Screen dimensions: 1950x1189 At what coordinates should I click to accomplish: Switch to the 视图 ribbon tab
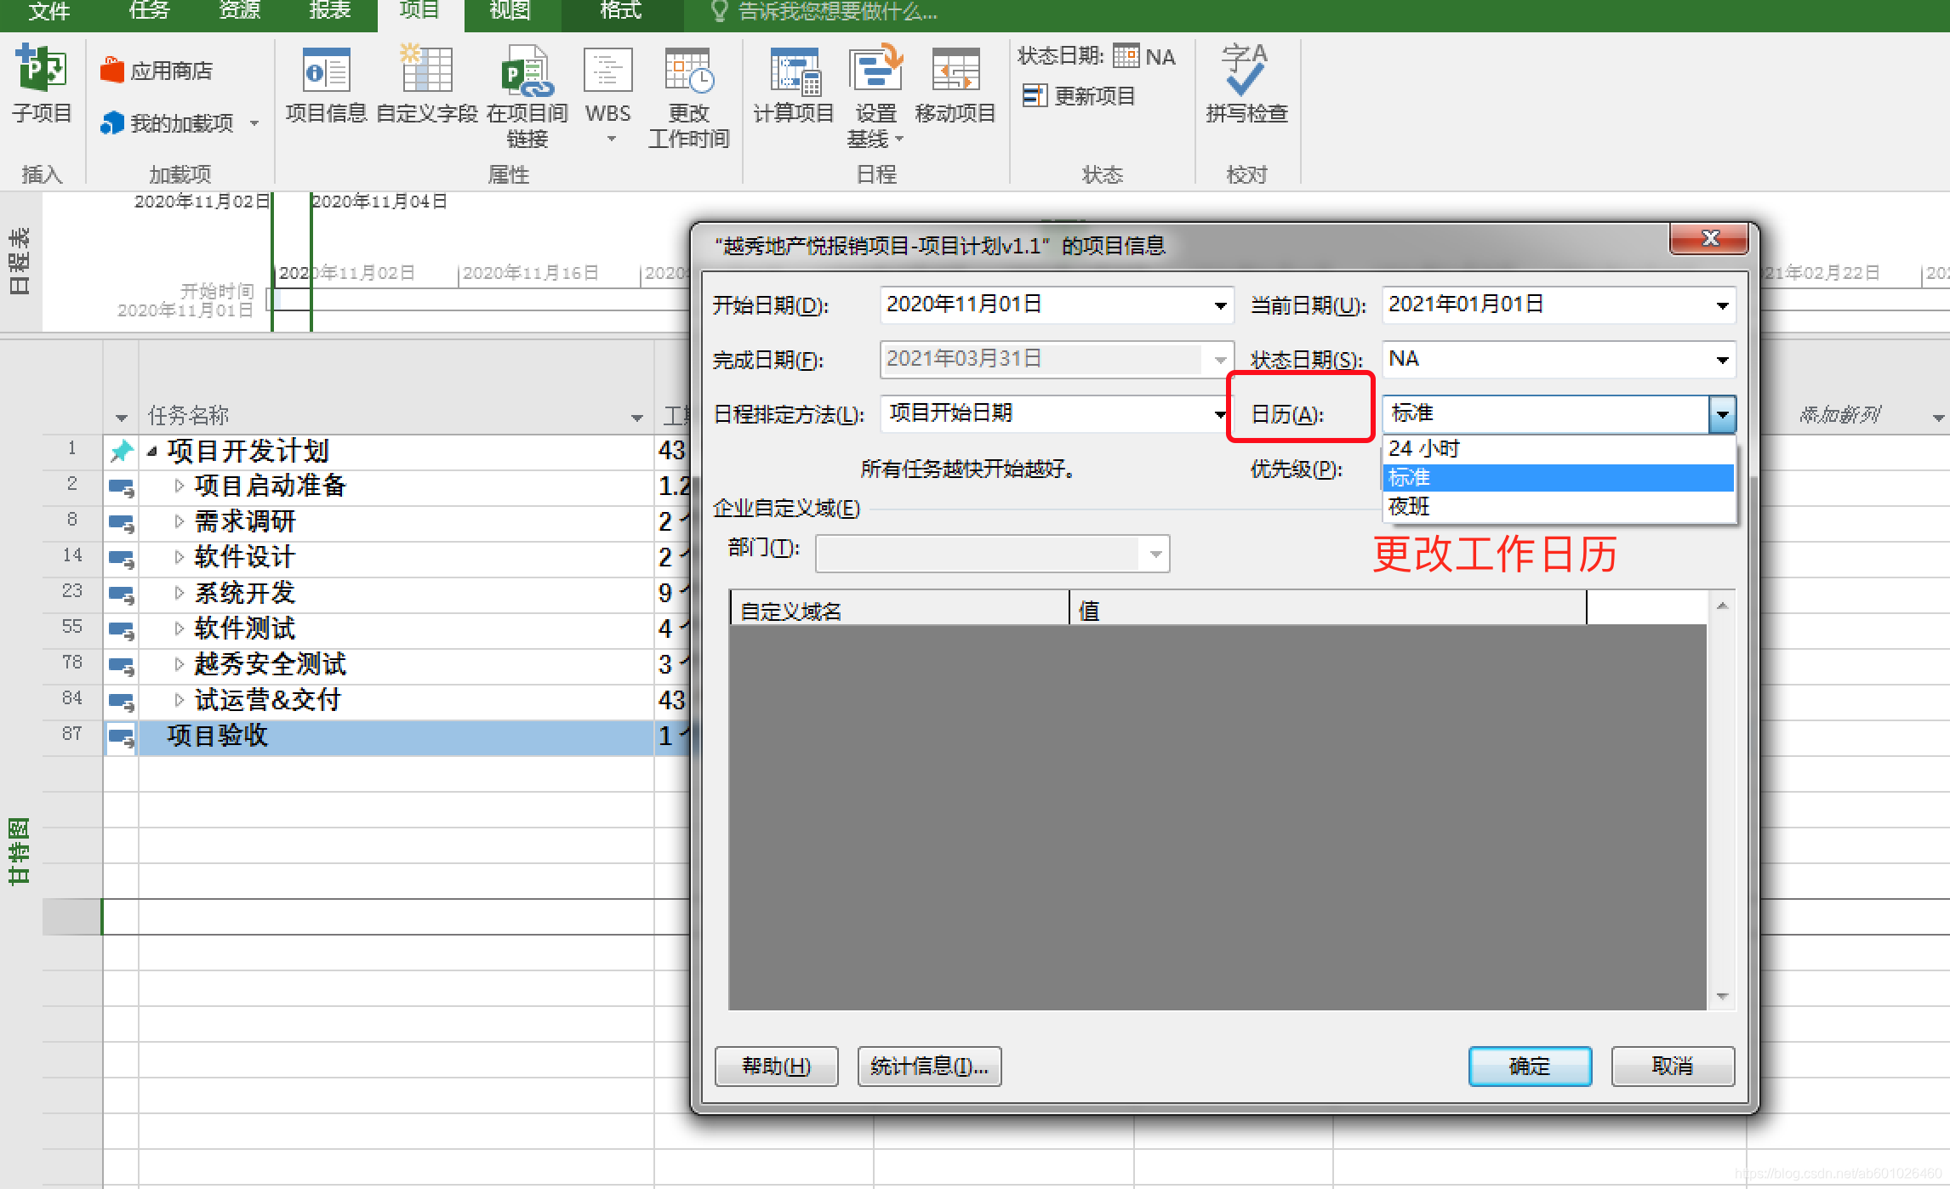510,11
